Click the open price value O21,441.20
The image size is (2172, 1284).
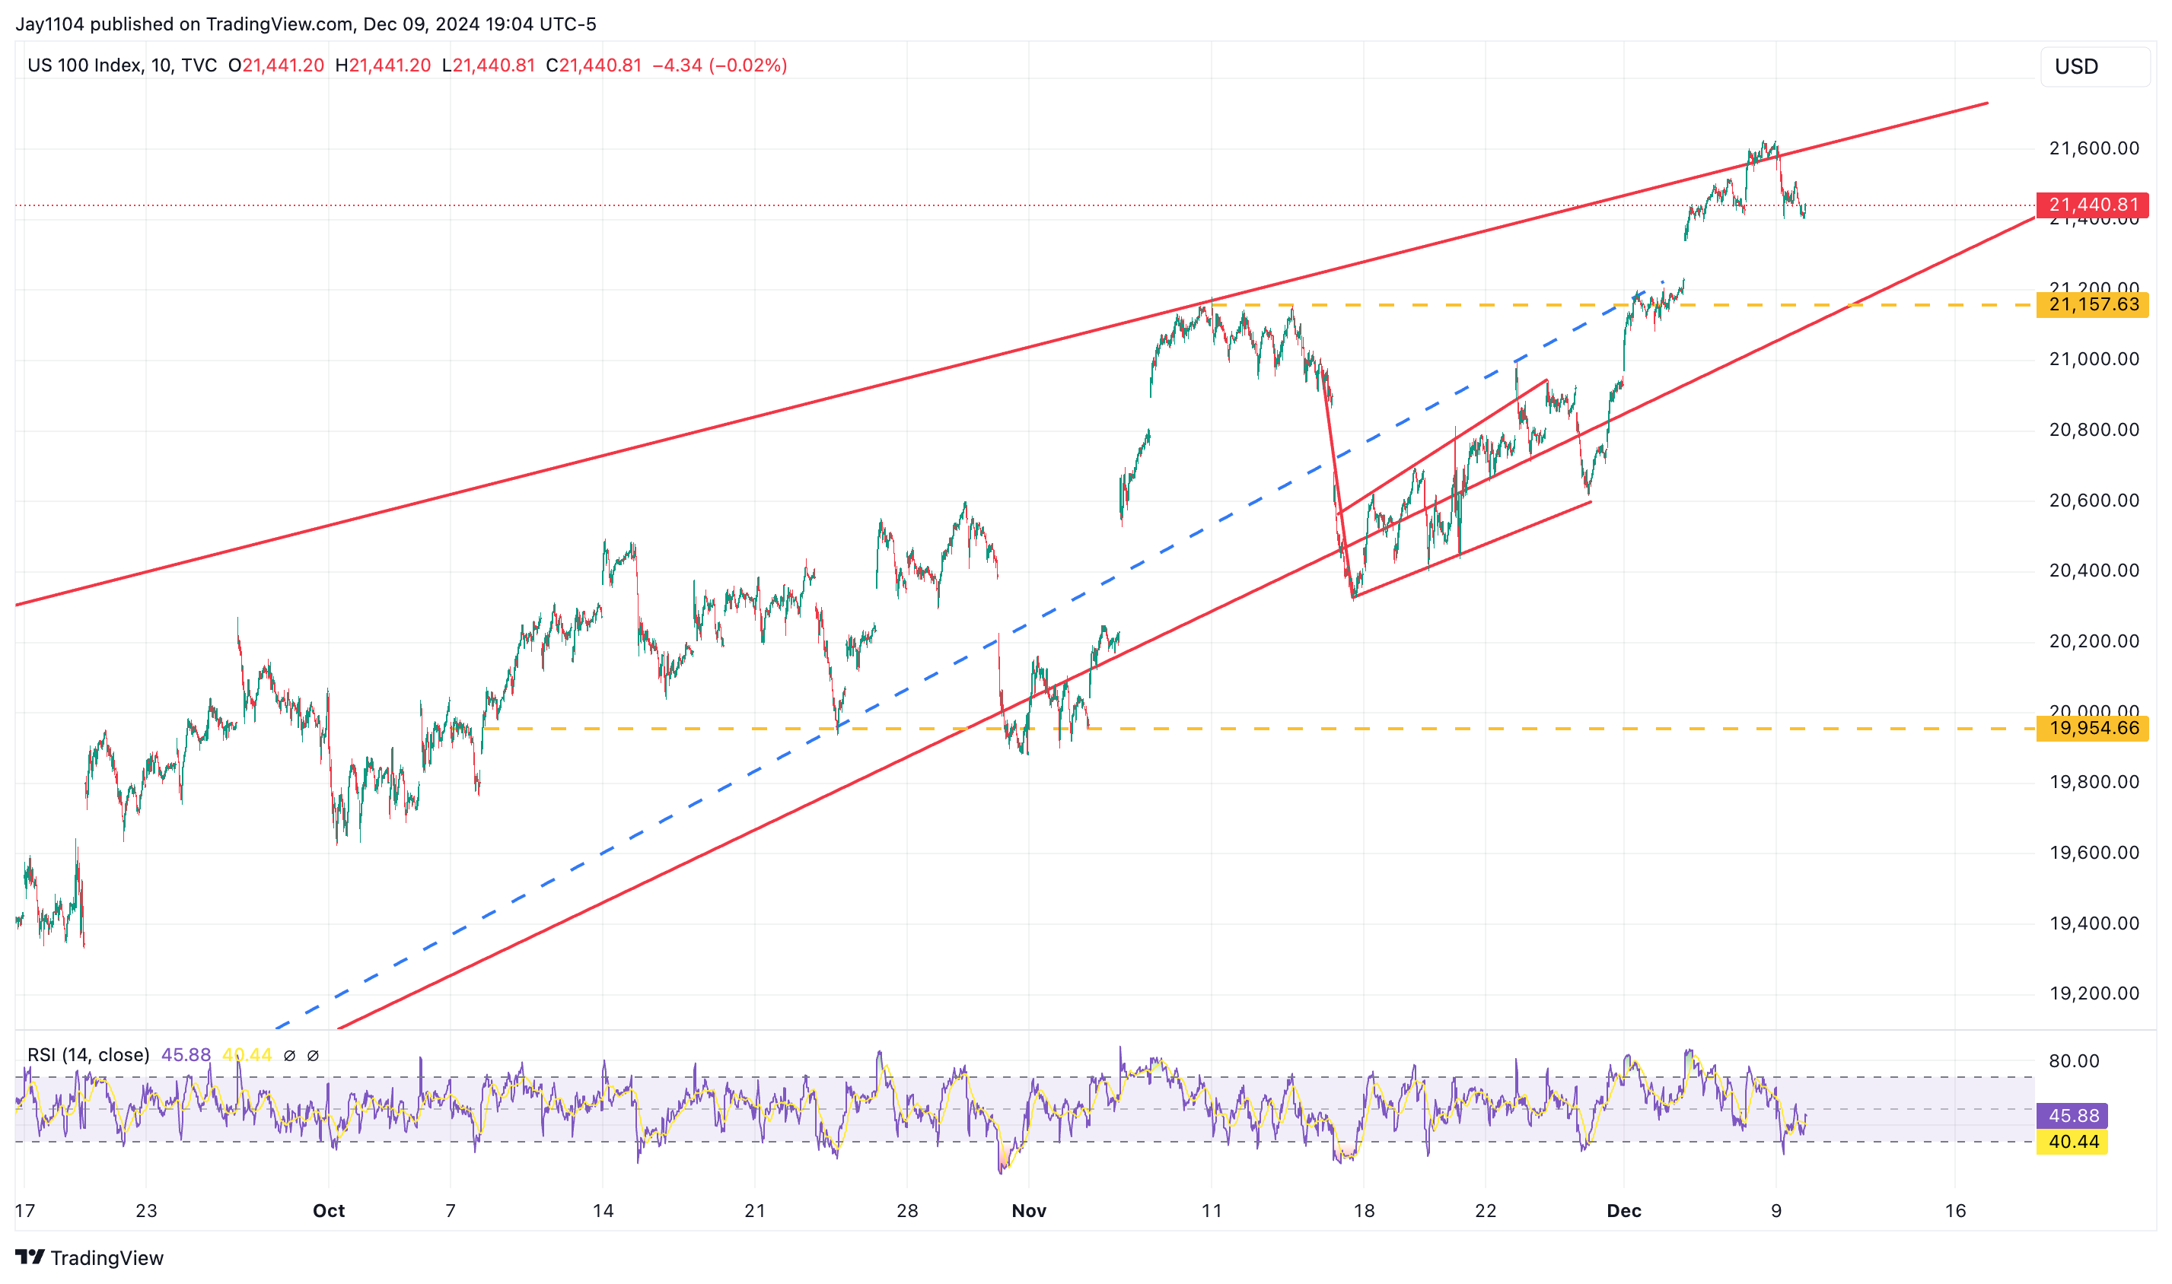pyautogui.click(x=276, y=65)
